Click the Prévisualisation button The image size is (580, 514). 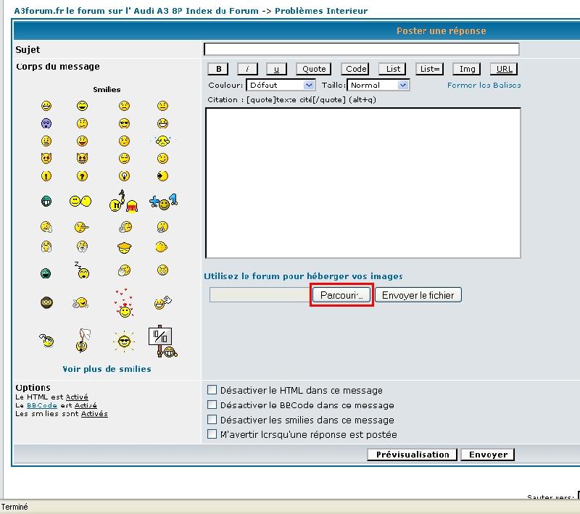point(412,455)
